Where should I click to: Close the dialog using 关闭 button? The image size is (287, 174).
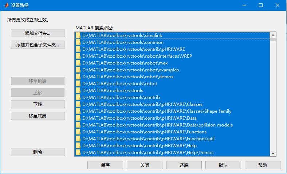tap(145, 165)
